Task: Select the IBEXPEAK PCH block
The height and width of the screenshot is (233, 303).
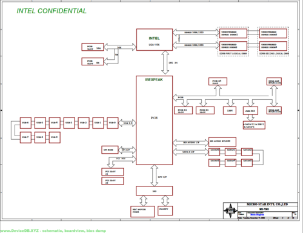Action: tap(155, 120)
